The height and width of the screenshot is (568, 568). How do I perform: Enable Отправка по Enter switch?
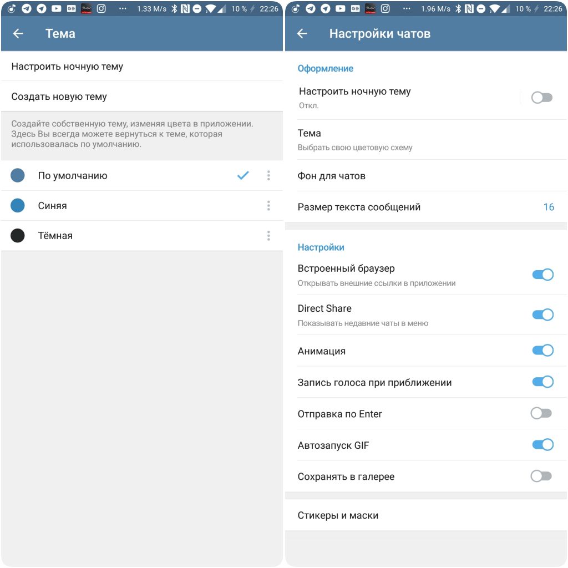tap(541, 413)
